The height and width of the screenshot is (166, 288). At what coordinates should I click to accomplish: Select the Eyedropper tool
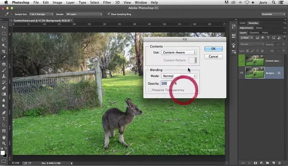[4, 58]
